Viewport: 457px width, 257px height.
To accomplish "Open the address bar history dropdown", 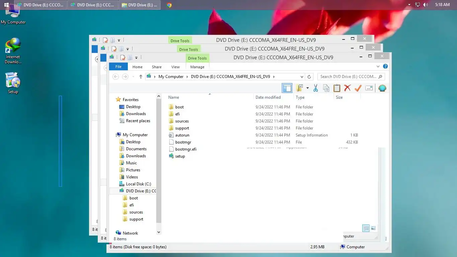I will (x=302, y=77).
